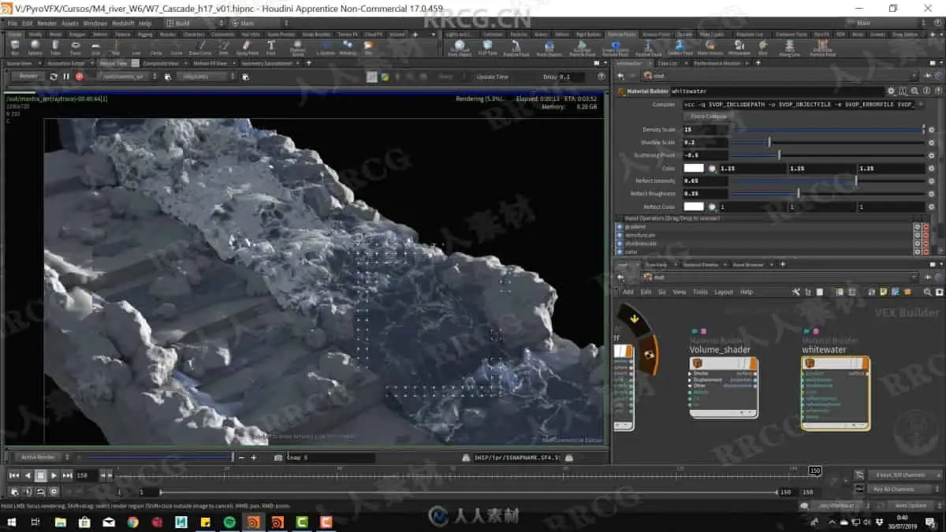This screenshot has width=946, height=532.
Task: Click the FLIP Tank shelf tool
Action: pos(488,48)
